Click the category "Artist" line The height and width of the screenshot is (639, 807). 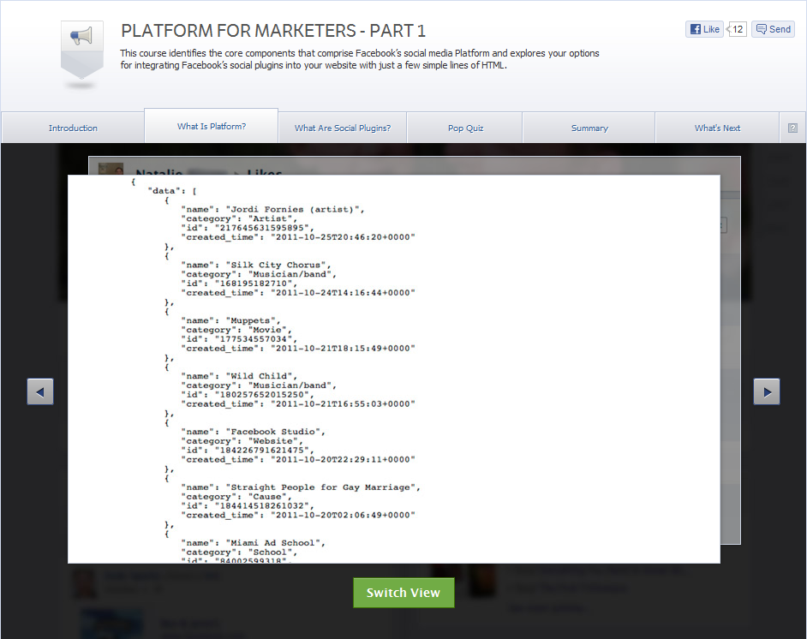[x=239, y=218]
